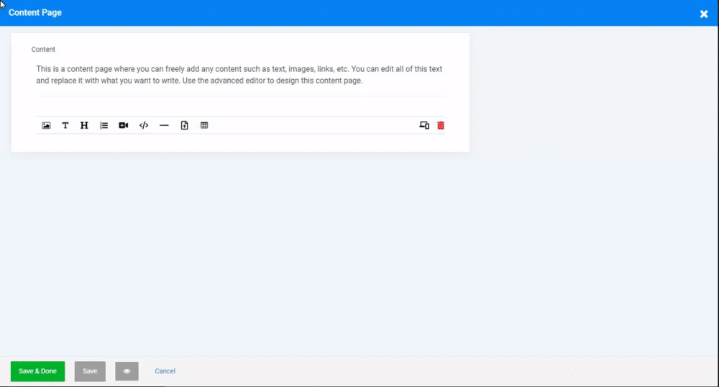Close the Content Page dialog
Viewport: 719px width, 387px height.
pyautogui.click(x=704, y=14)
